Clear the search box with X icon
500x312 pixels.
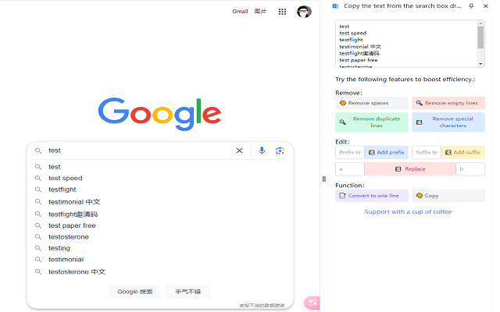(239, 151)
